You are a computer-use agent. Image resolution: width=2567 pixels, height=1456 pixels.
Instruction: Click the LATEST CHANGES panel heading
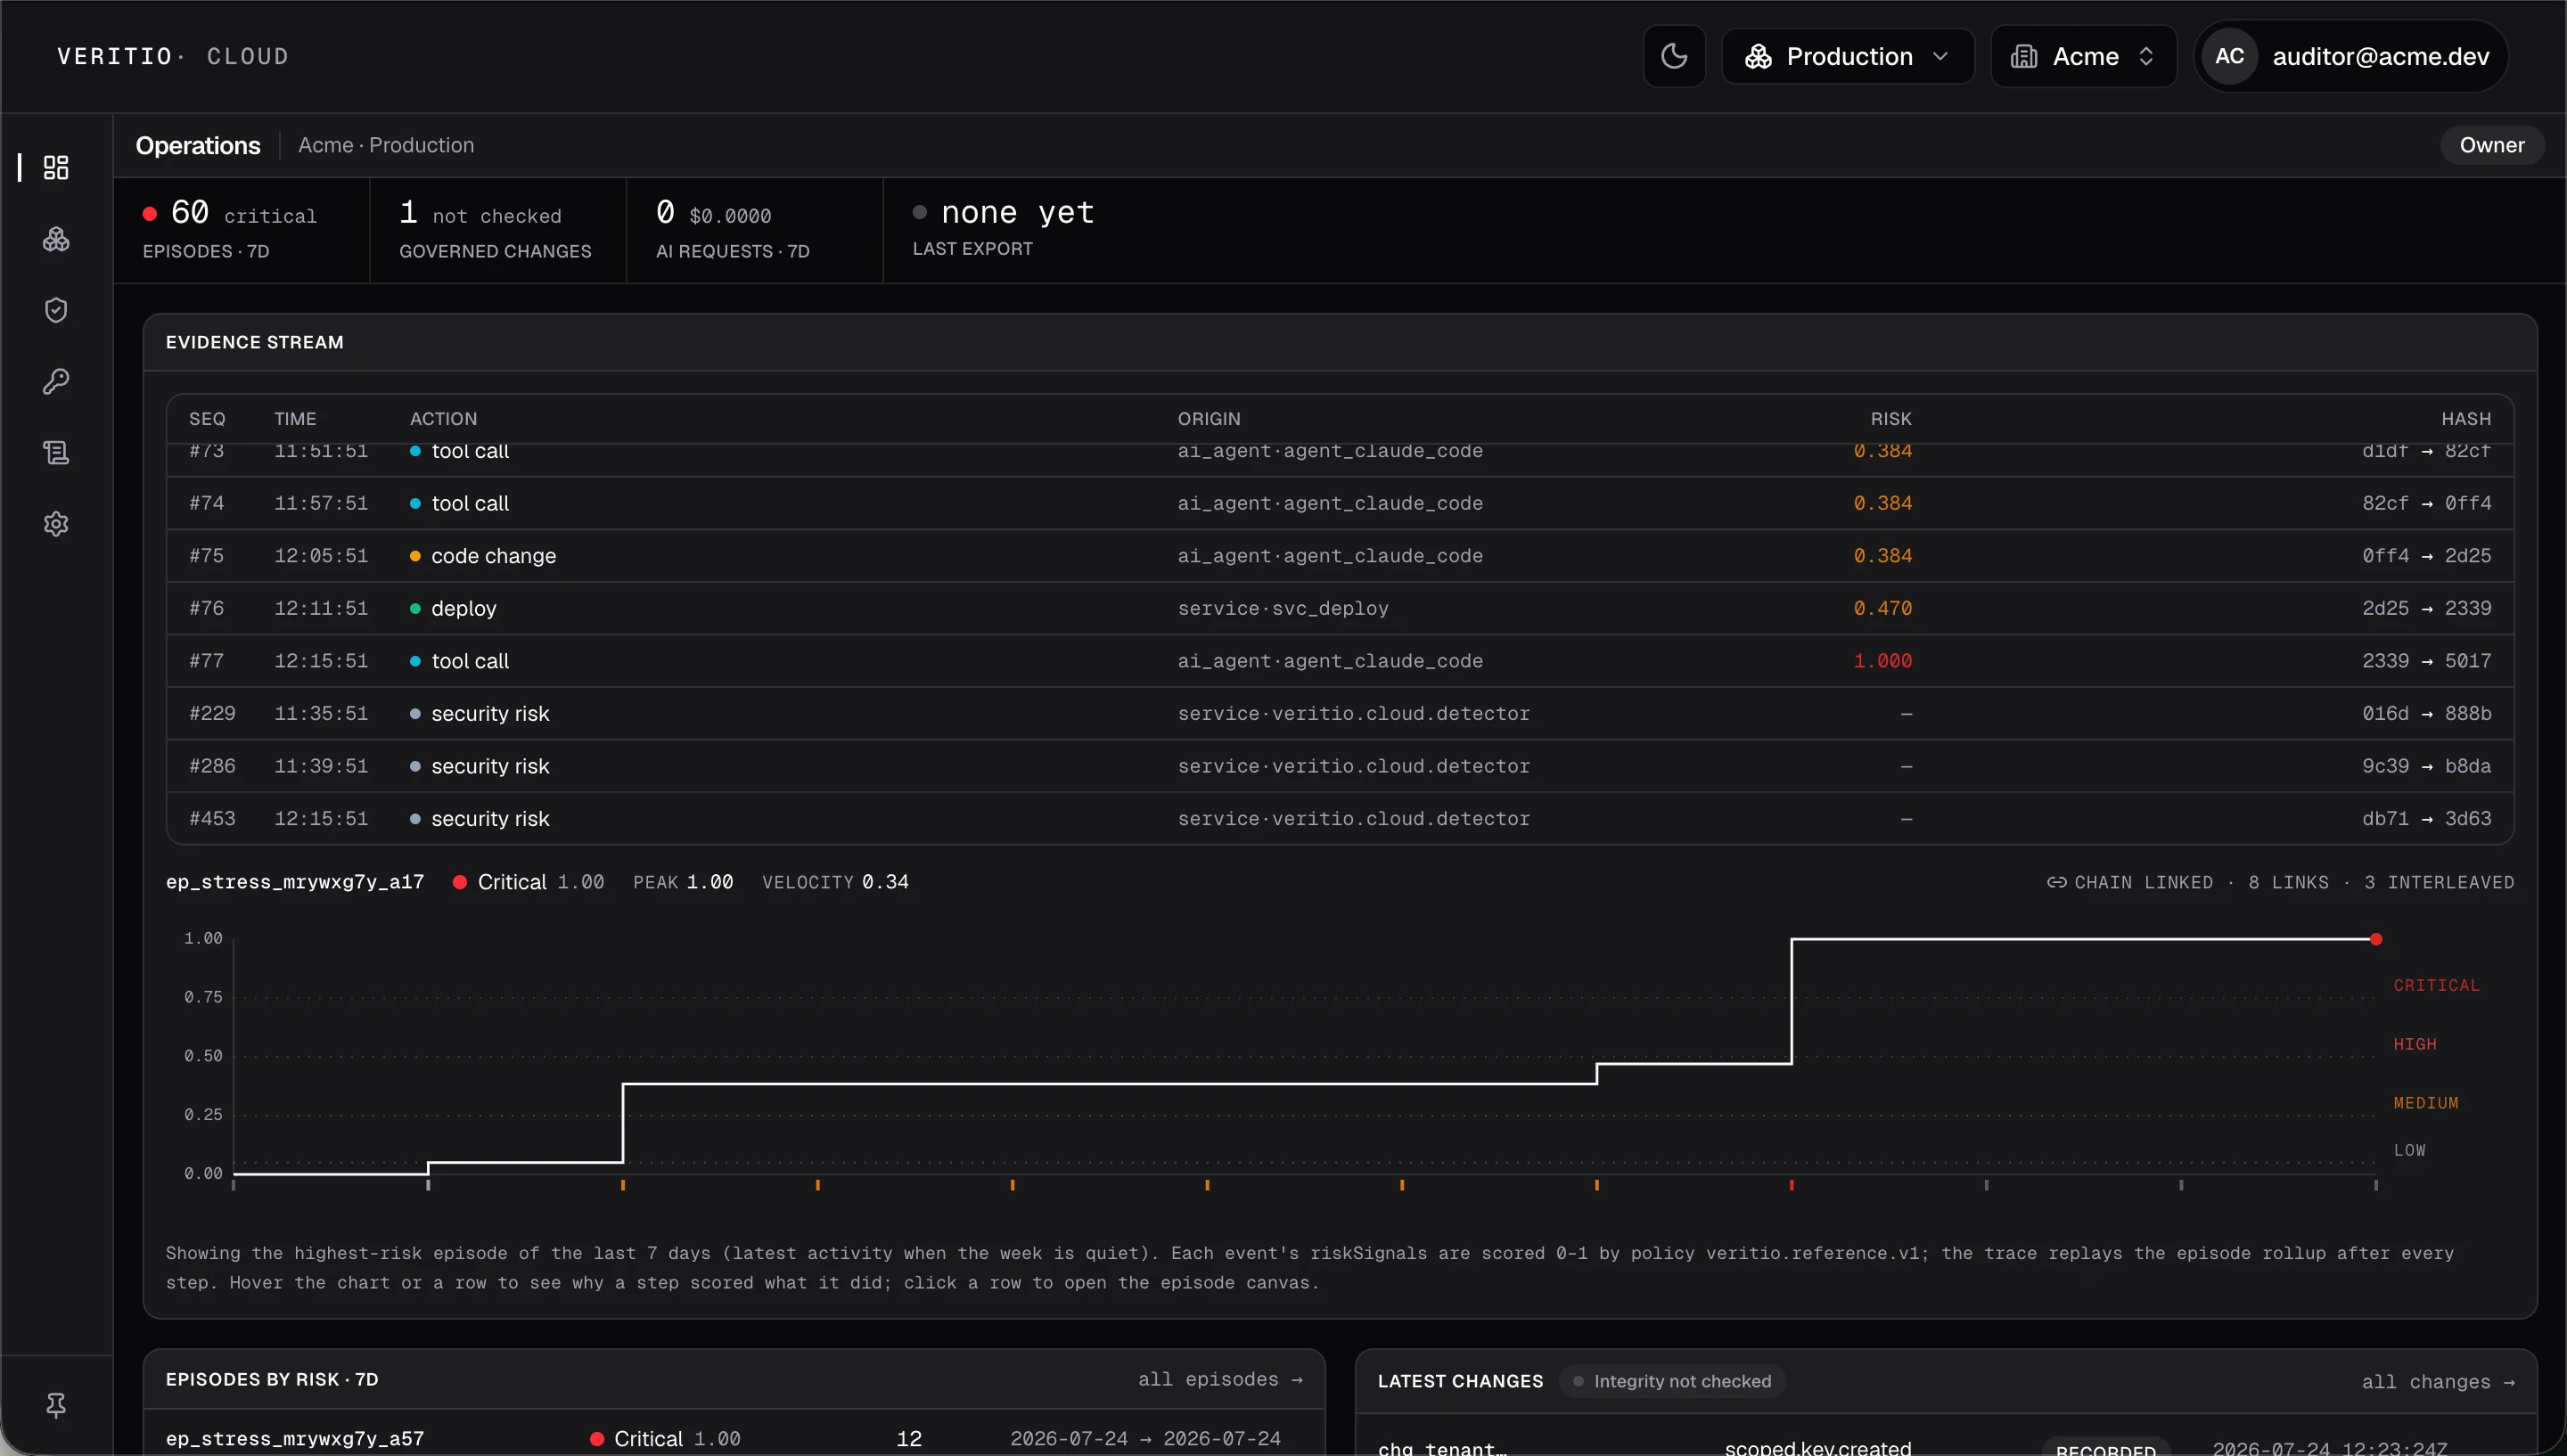pyautogui.click(x=1460, y=1381)
